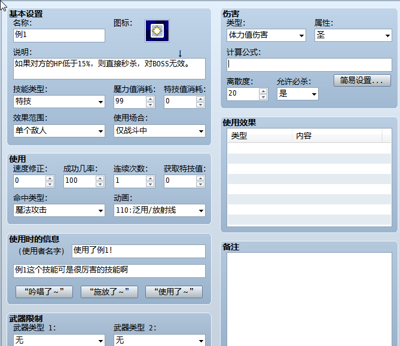Click the skill icon image
This screenshot has height=346, width=400.
157,31
